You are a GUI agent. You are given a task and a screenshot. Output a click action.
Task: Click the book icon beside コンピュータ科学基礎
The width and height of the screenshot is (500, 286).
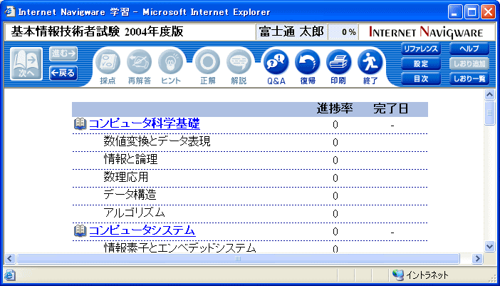pos(80,124)
